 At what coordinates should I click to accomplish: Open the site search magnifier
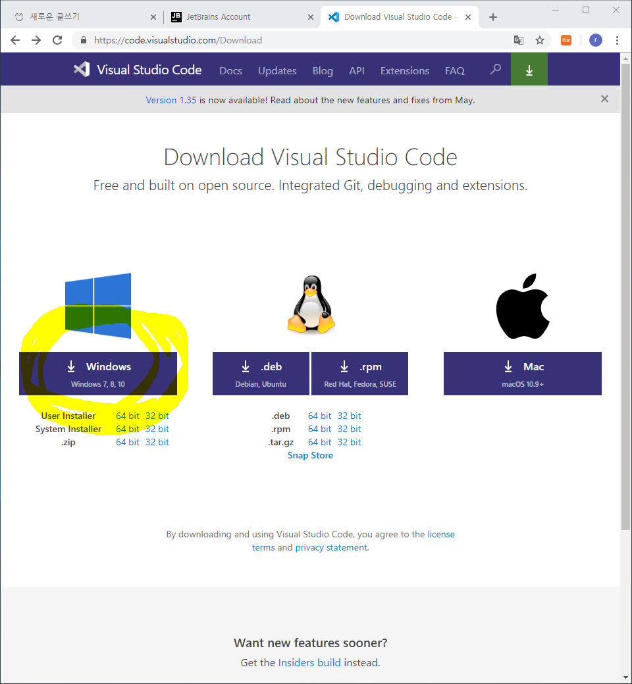pyautogui.click(x=495, y=69)
